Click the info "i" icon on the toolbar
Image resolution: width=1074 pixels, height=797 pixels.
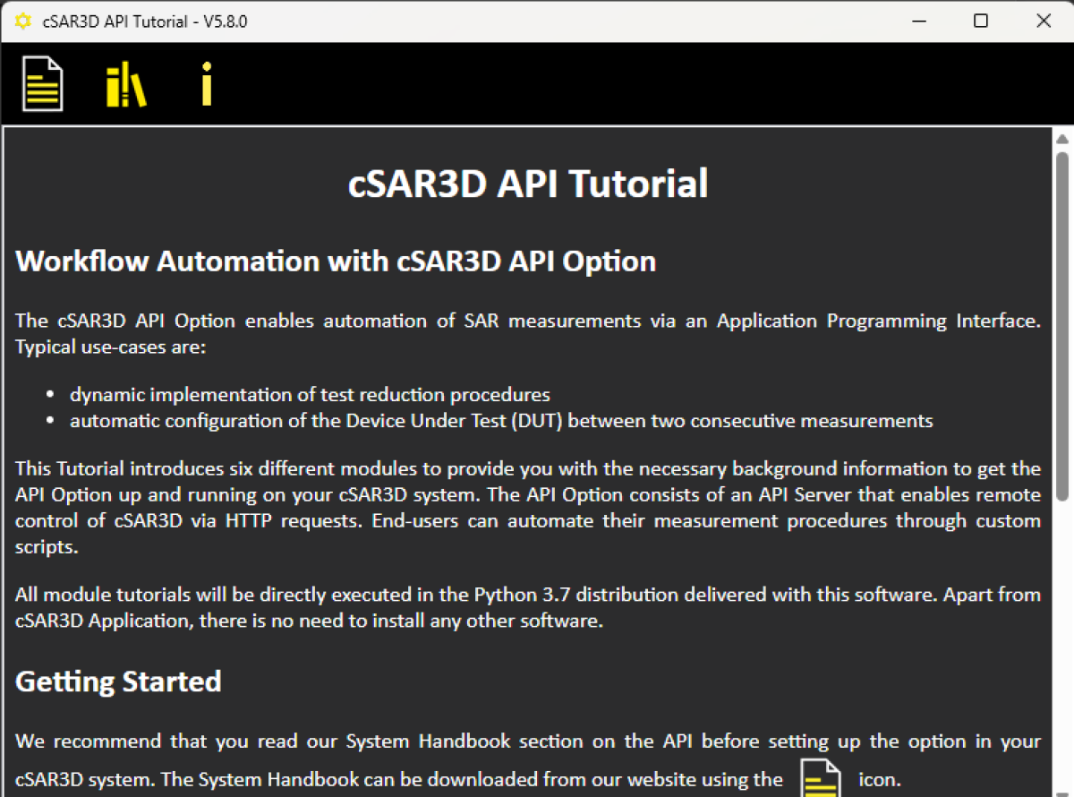[206, 82]
